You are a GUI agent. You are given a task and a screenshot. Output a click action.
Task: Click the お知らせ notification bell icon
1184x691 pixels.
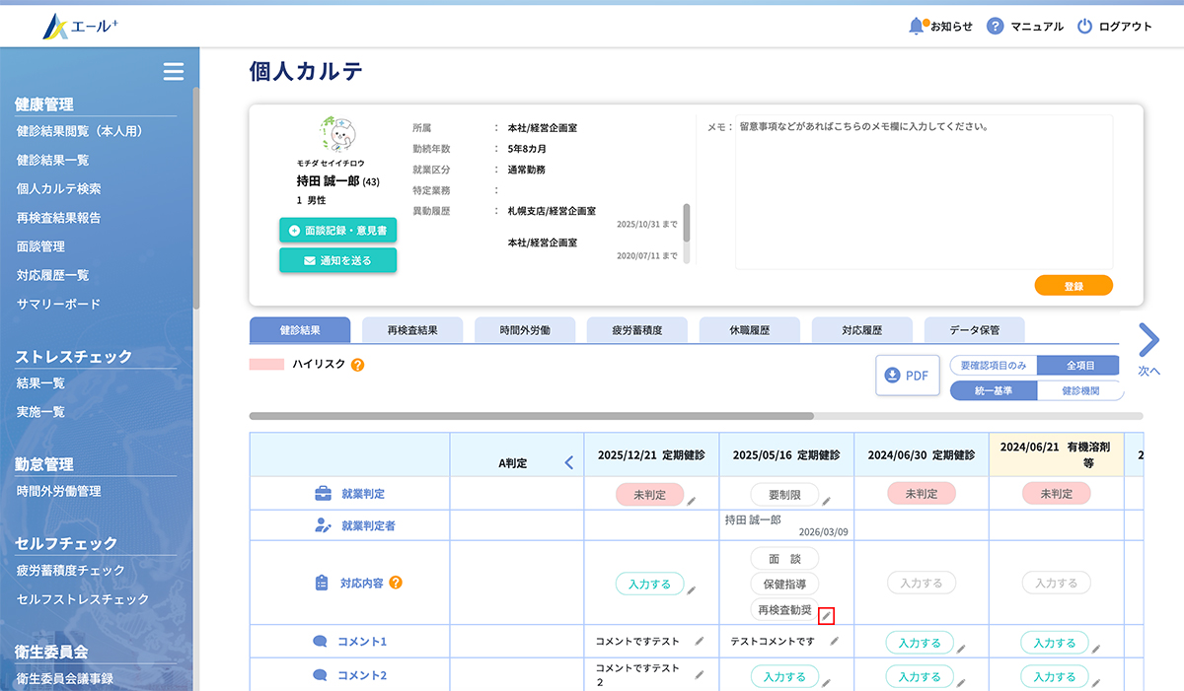pyautogui.click(x=917, y=26)
